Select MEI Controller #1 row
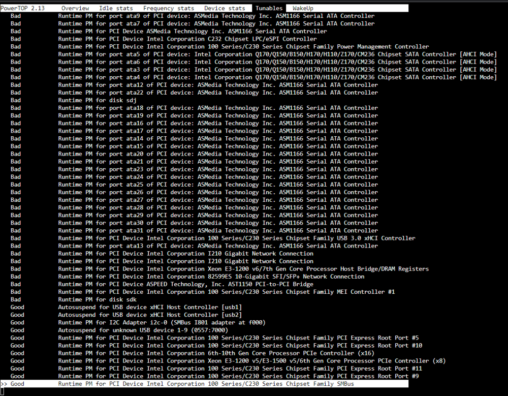The image size is (508, 396). tap(203, 292)
